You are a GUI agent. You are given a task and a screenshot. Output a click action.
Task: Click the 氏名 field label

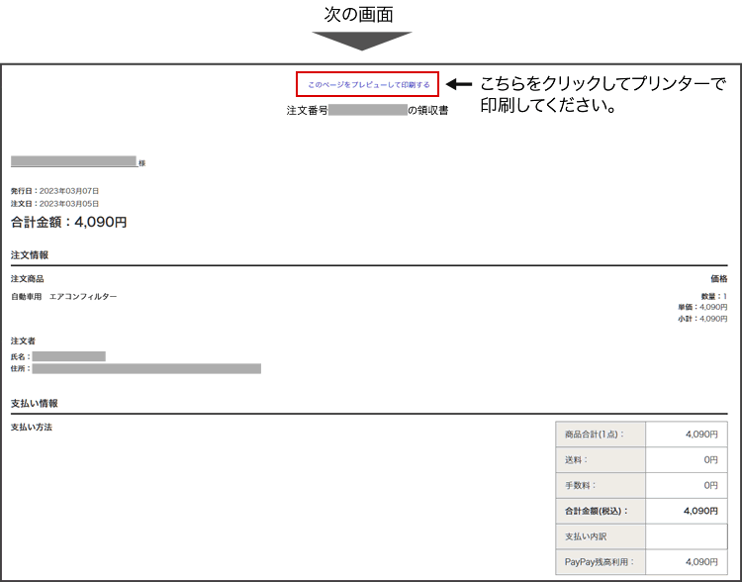point(21,356)
